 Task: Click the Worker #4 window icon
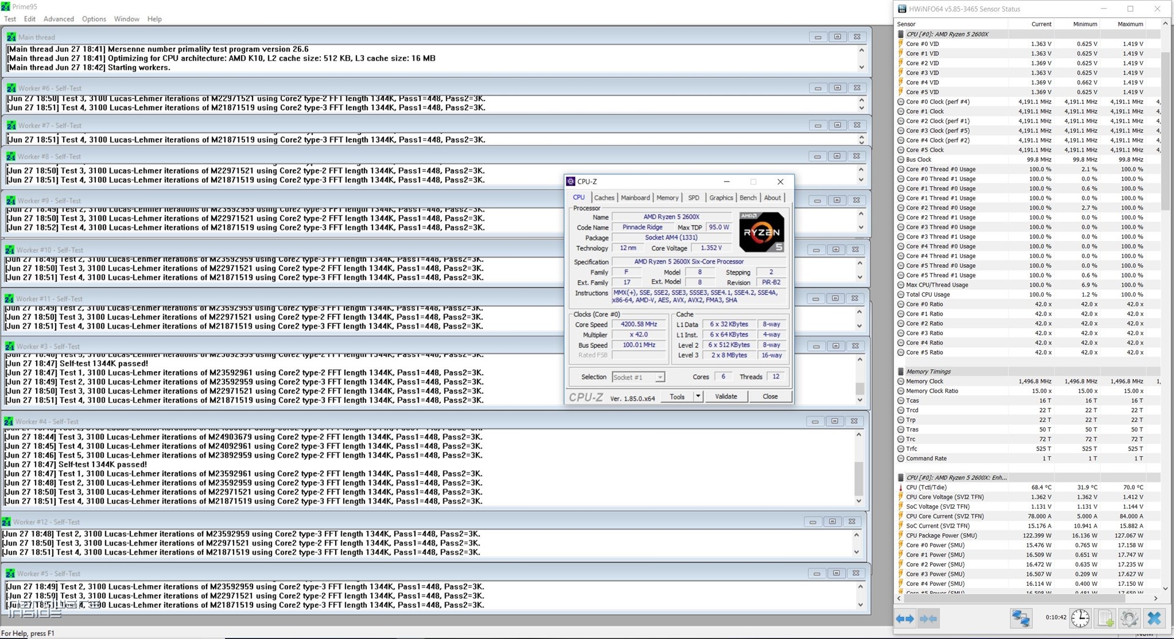[8, 421]
